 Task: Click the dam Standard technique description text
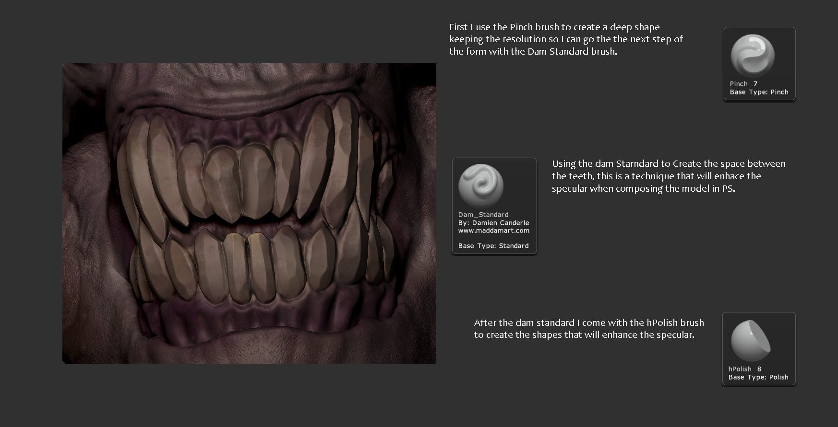tap(669, 176)
